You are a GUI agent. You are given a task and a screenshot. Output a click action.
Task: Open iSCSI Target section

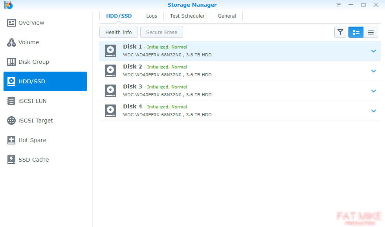[x=45, y=121]
